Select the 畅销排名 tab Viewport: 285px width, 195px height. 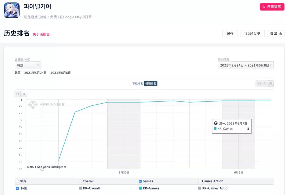tap(151, 83)
